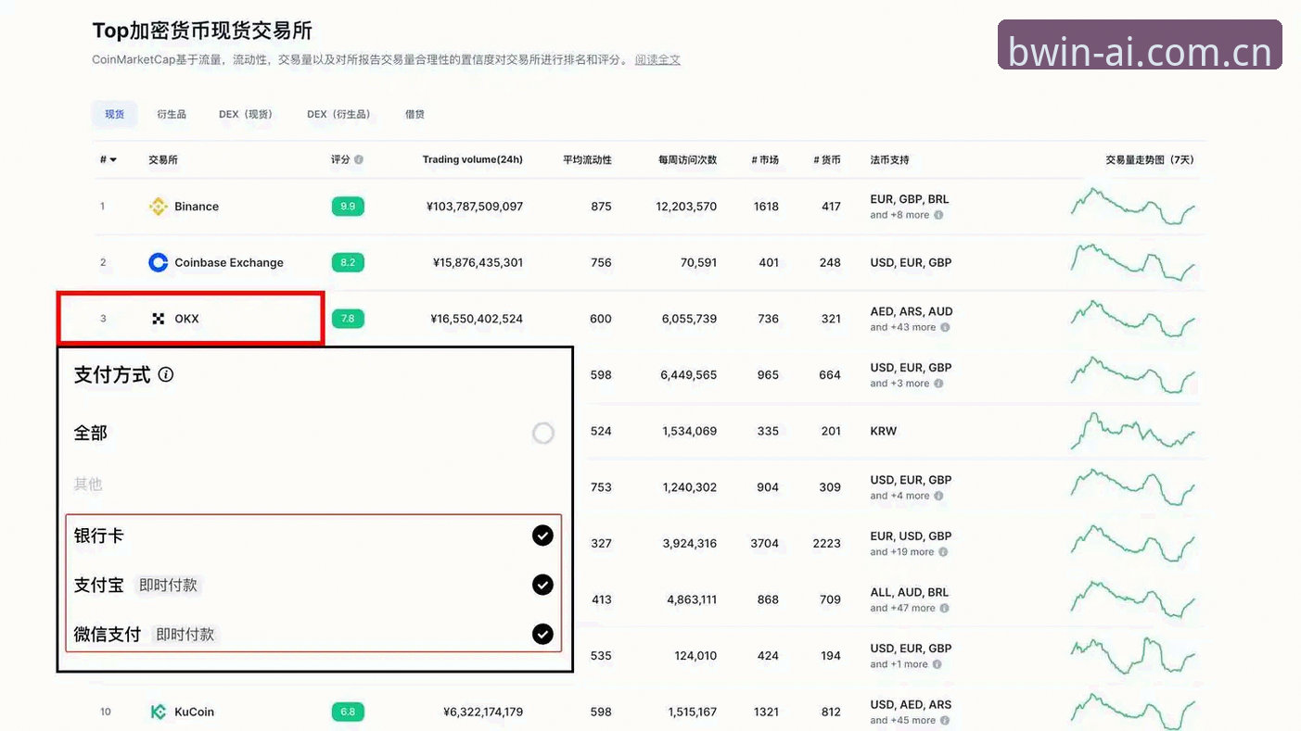
Task: Open the KuCoin exchange name link
Action: [194, 712]
